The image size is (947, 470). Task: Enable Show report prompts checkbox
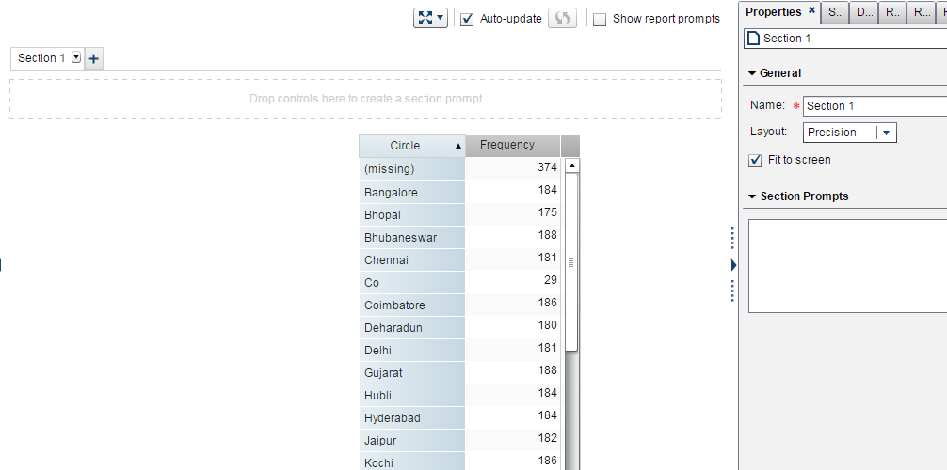point(600,19)
